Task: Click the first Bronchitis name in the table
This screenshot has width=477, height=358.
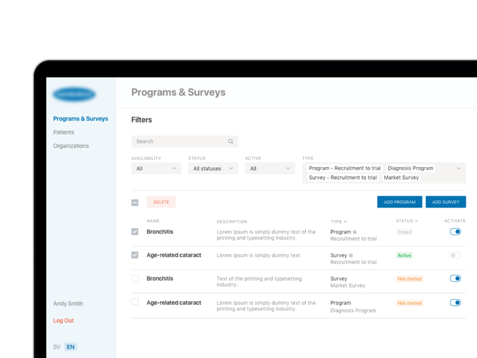Action: [160, 231]
